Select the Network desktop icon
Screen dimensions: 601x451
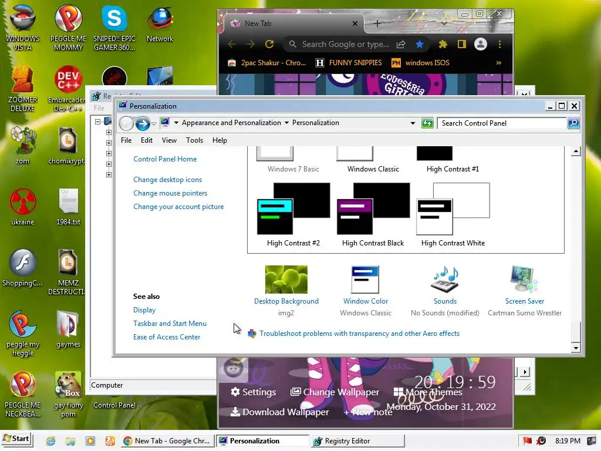[x=160, y=23]
